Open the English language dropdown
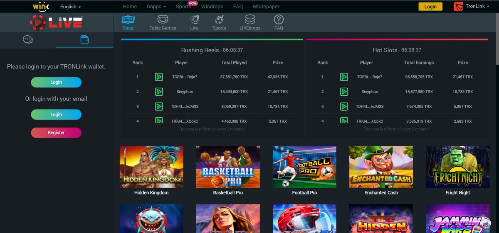This screenshot has height=233, width=499. click(71, 7)
